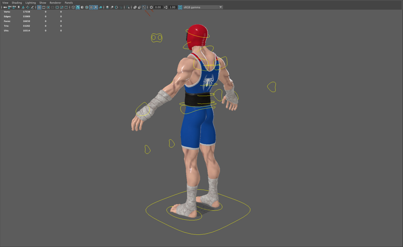Click the X-Ray Joints icon
The height and width of the screenshot is (247, 403).
click(x=144, y=7)
